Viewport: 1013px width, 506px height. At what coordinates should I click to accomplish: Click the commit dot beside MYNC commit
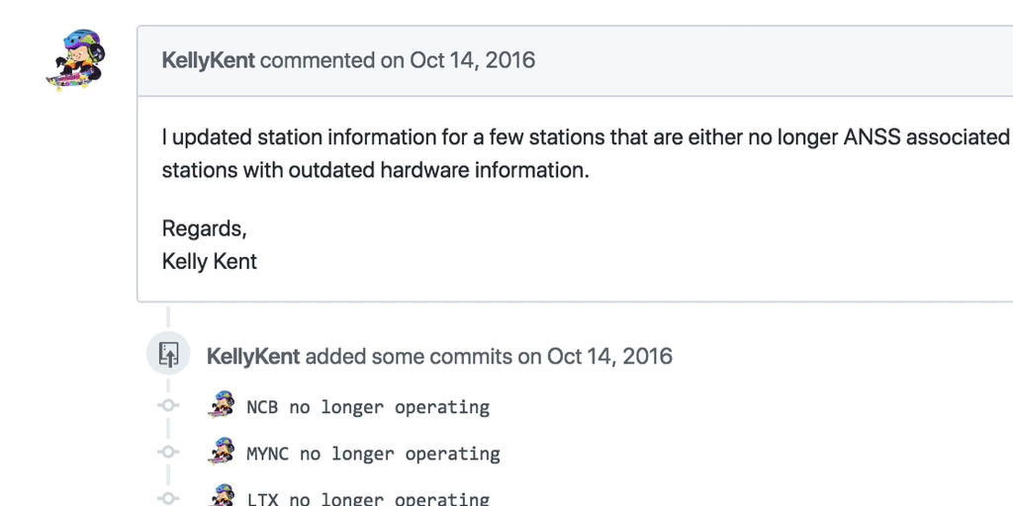pyautogui.click(x=168, y=453)
